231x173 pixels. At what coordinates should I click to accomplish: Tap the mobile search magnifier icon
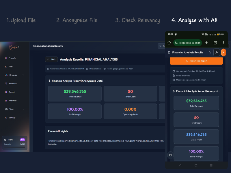(x=210, y=52)
